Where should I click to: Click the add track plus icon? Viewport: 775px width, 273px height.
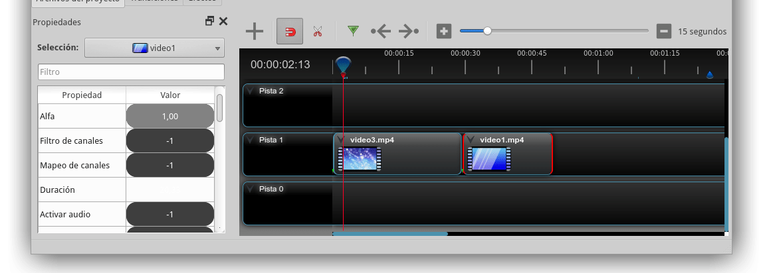click(x=255, y=31)
